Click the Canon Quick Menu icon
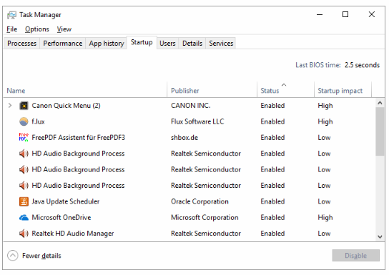 click(24, 106)
